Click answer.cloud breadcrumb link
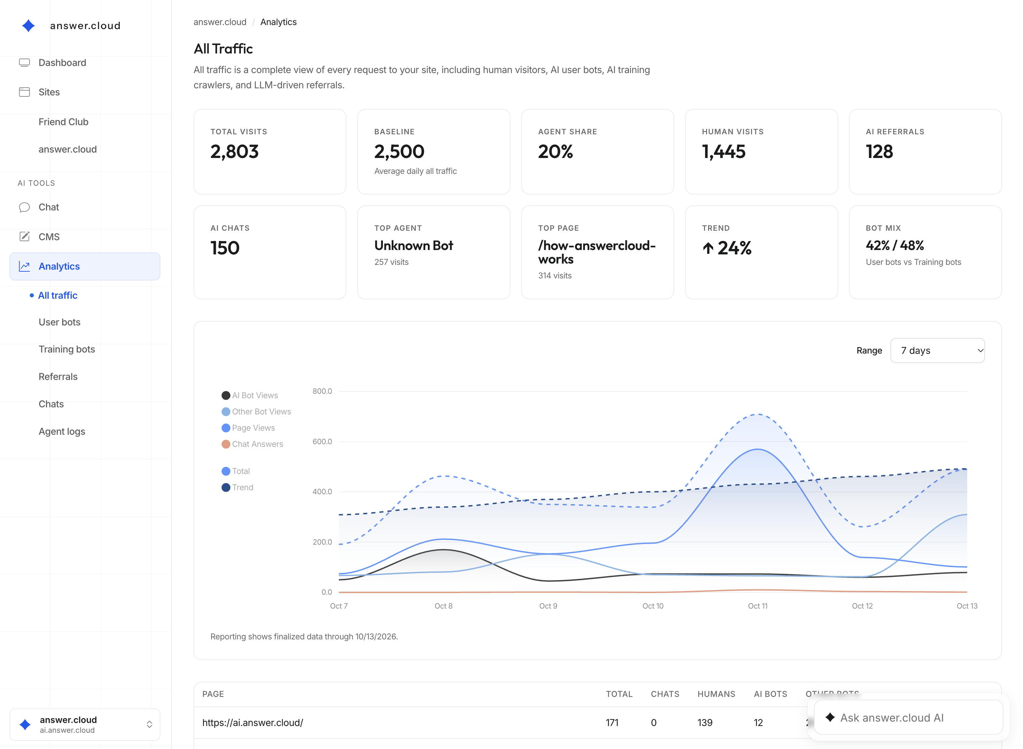 [x=220, y=22]
